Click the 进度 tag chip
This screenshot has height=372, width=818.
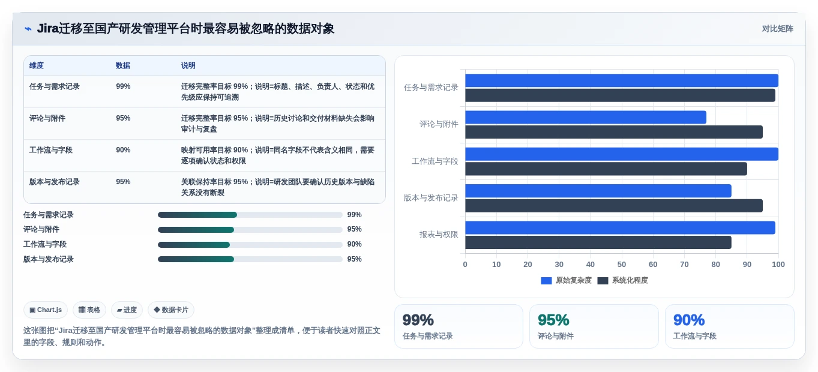point(127,310)
